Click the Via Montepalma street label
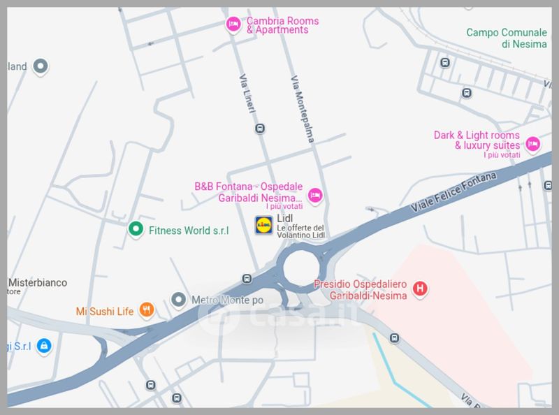 pyautogui.click(x=303, y=109)
